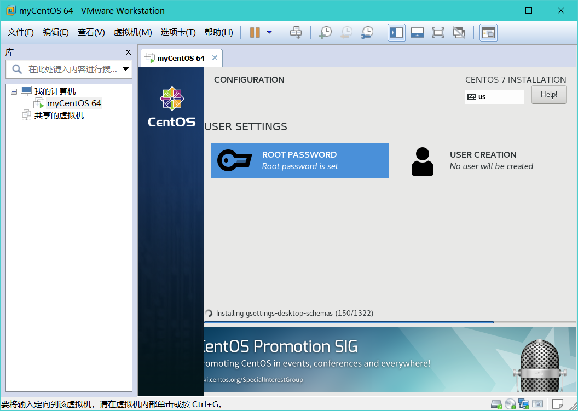The height and width of the screenshot is (411, 578).
Task: Open ROOT PASSWORD settings
Action: tap(299, 160)
